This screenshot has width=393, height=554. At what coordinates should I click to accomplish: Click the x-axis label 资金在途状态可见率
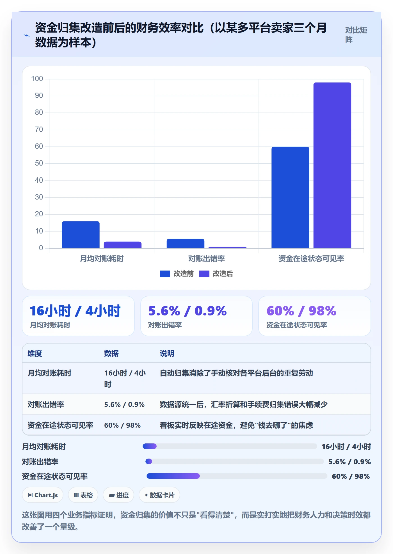[x=311, y=258]
